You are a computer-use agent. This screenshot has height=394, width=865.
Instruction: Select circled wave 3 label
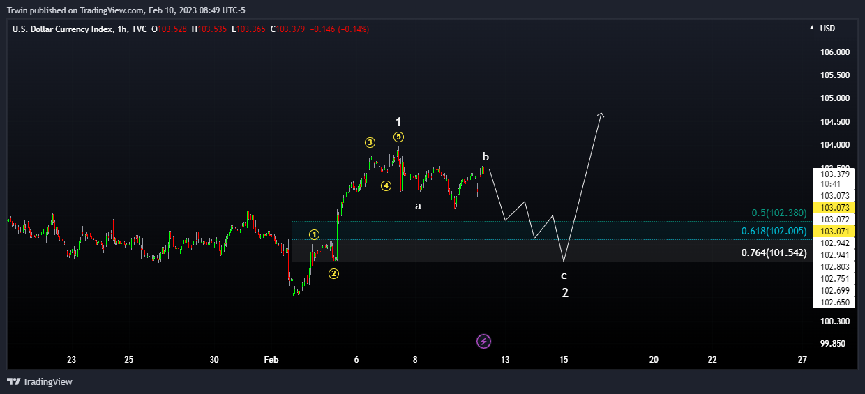tap(370, 142)
